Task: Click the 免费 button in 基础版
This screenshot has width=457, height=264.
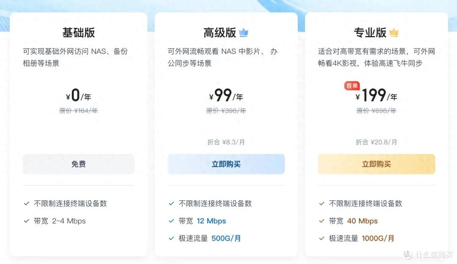Action: (78, 164)
